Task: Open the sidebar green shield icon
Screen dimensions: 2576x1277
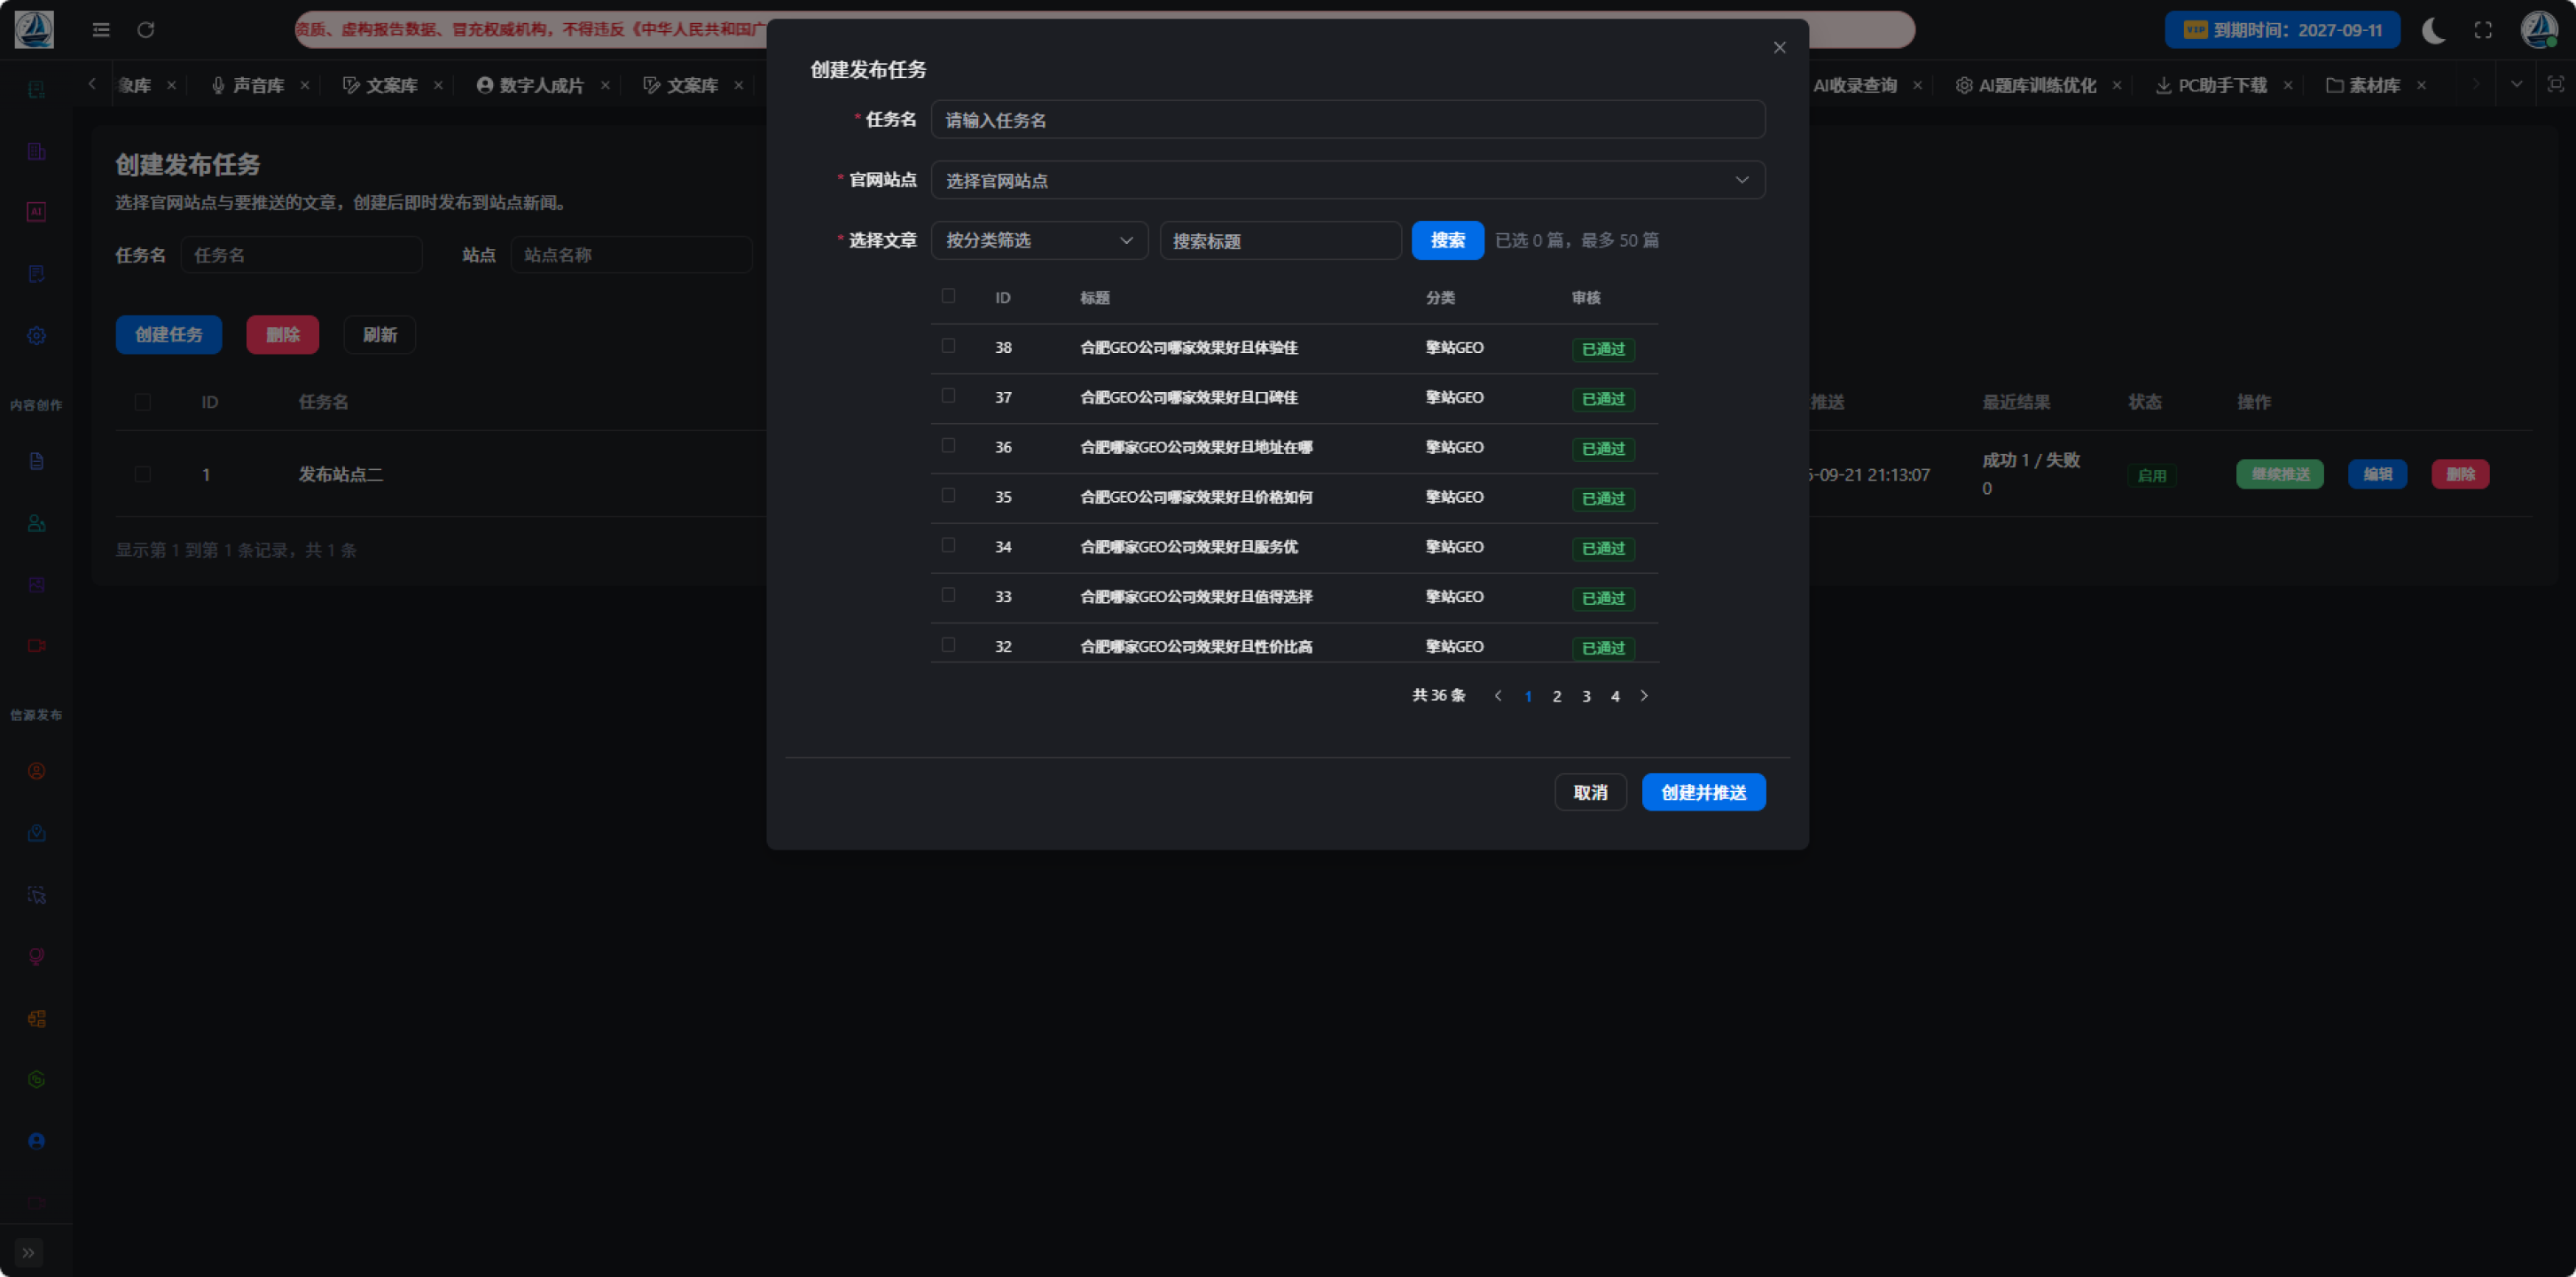Action: [36, 1079]
